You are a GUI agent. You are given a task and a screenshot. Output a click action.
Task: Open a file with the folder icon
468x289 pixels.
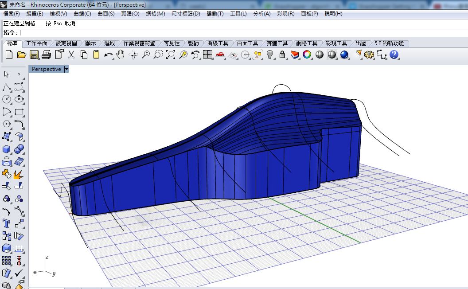(21, 55)
